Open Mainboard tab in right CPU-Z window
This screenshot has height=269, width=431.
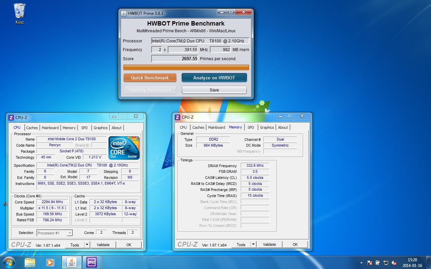(217, 127)
